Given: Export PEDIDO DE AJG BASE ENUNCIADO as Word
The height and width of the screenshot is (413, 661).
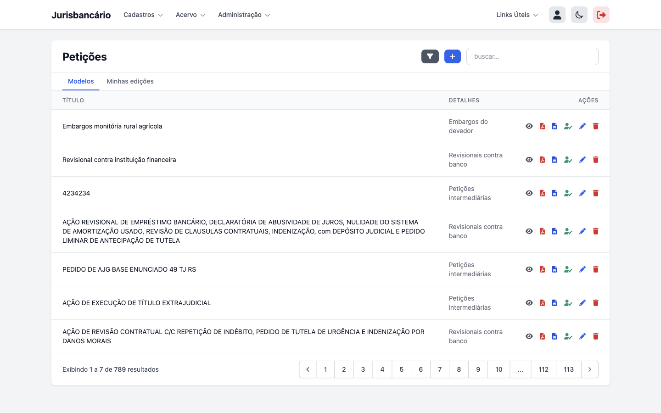Looking at the screenshot, I should pos(555,269).
